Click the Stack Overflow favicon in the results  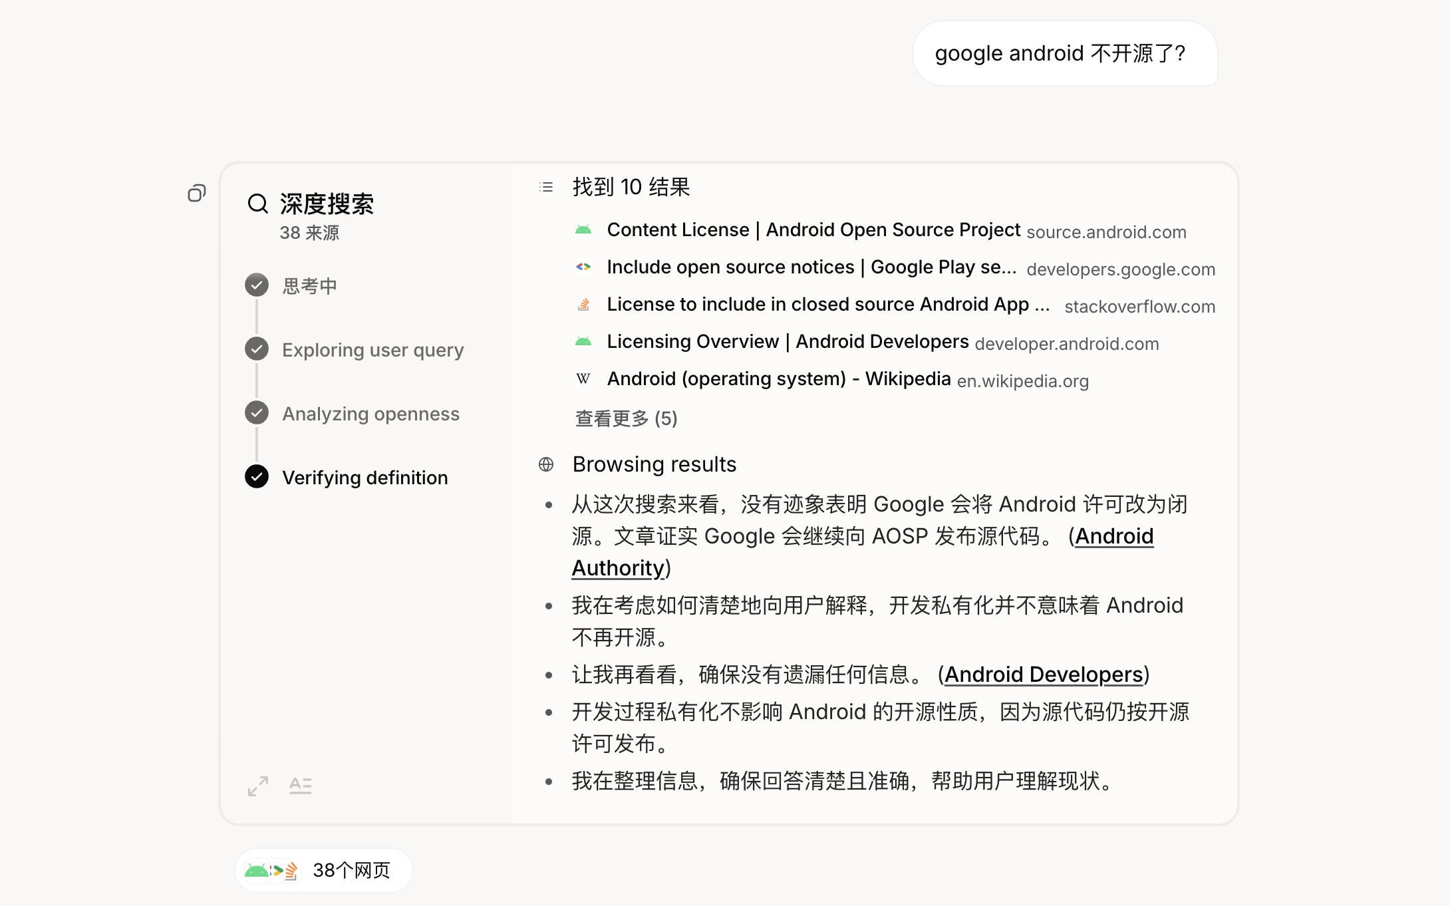583,305
